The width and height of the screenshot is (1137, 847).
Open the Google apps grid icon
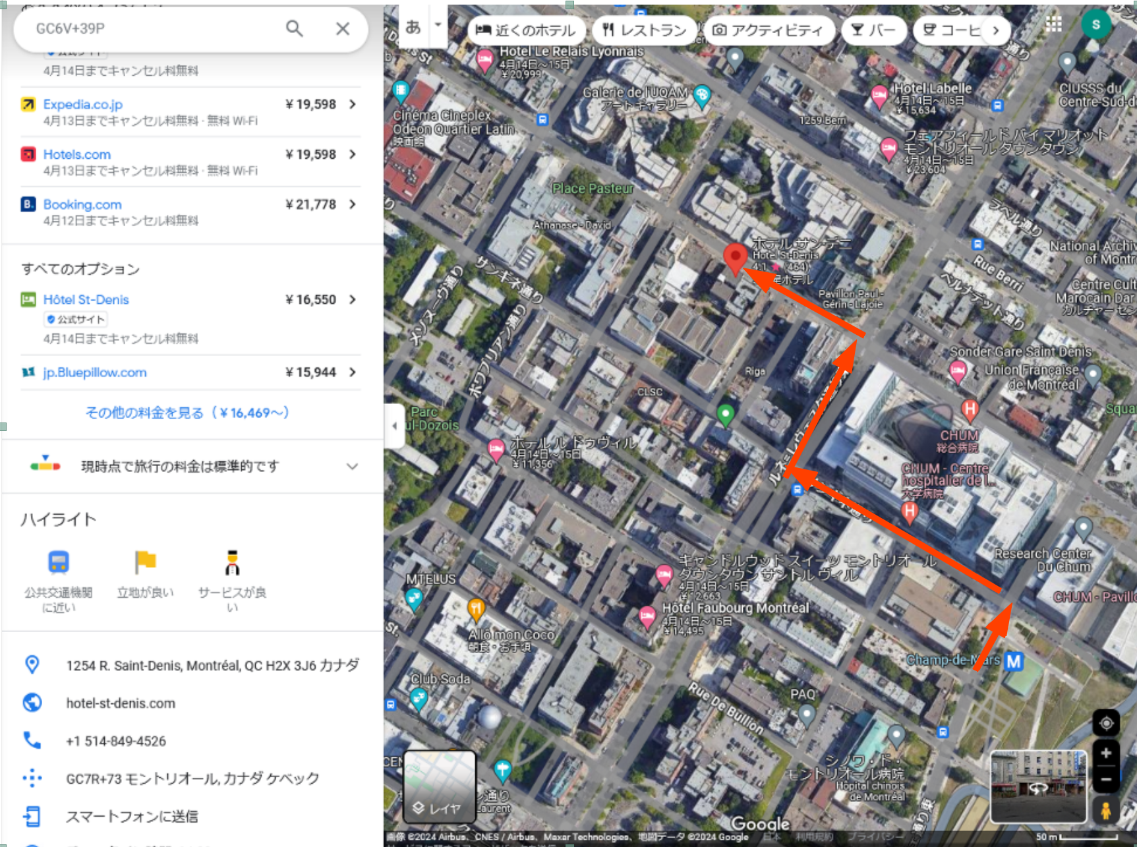click(1054, 24)
